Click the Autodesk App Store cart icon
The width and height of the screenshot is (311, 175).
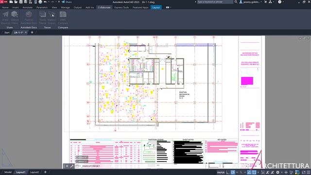[x=266, y=2]
